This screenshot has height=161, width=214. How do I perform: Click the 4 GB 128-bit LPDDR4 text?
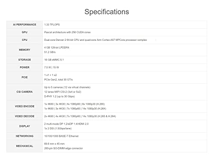(x=56, y=48)
